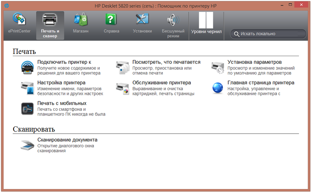Switch to 'Установки' tab label
This screenshot has width=312, height=193.
[142, 31]
